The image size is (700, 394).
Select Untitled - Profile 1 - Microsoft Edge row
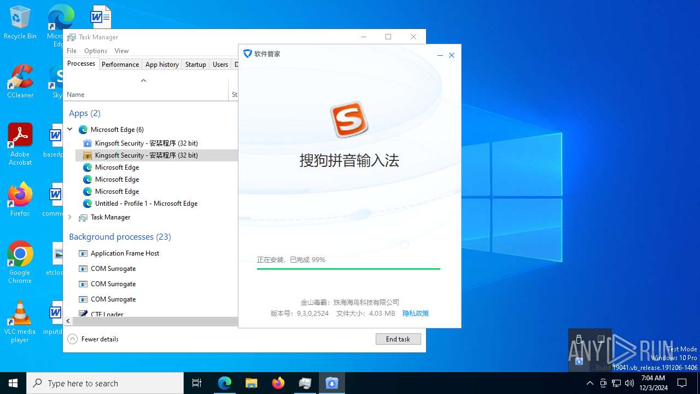coord(156,204)
